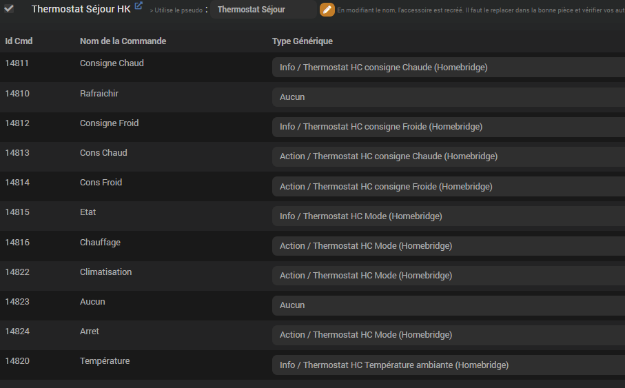Expand generic type dropdown for Chauffage
The image size is (625, 388).
448,246
